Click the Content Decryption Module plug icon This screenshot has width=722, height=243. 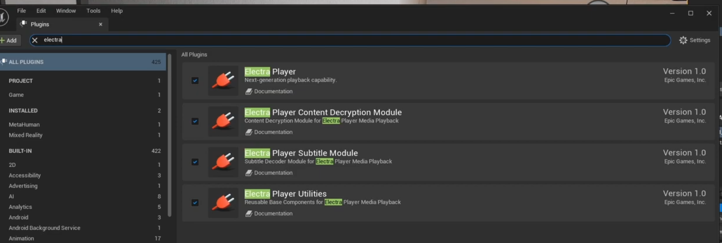(x=223, y=121)
